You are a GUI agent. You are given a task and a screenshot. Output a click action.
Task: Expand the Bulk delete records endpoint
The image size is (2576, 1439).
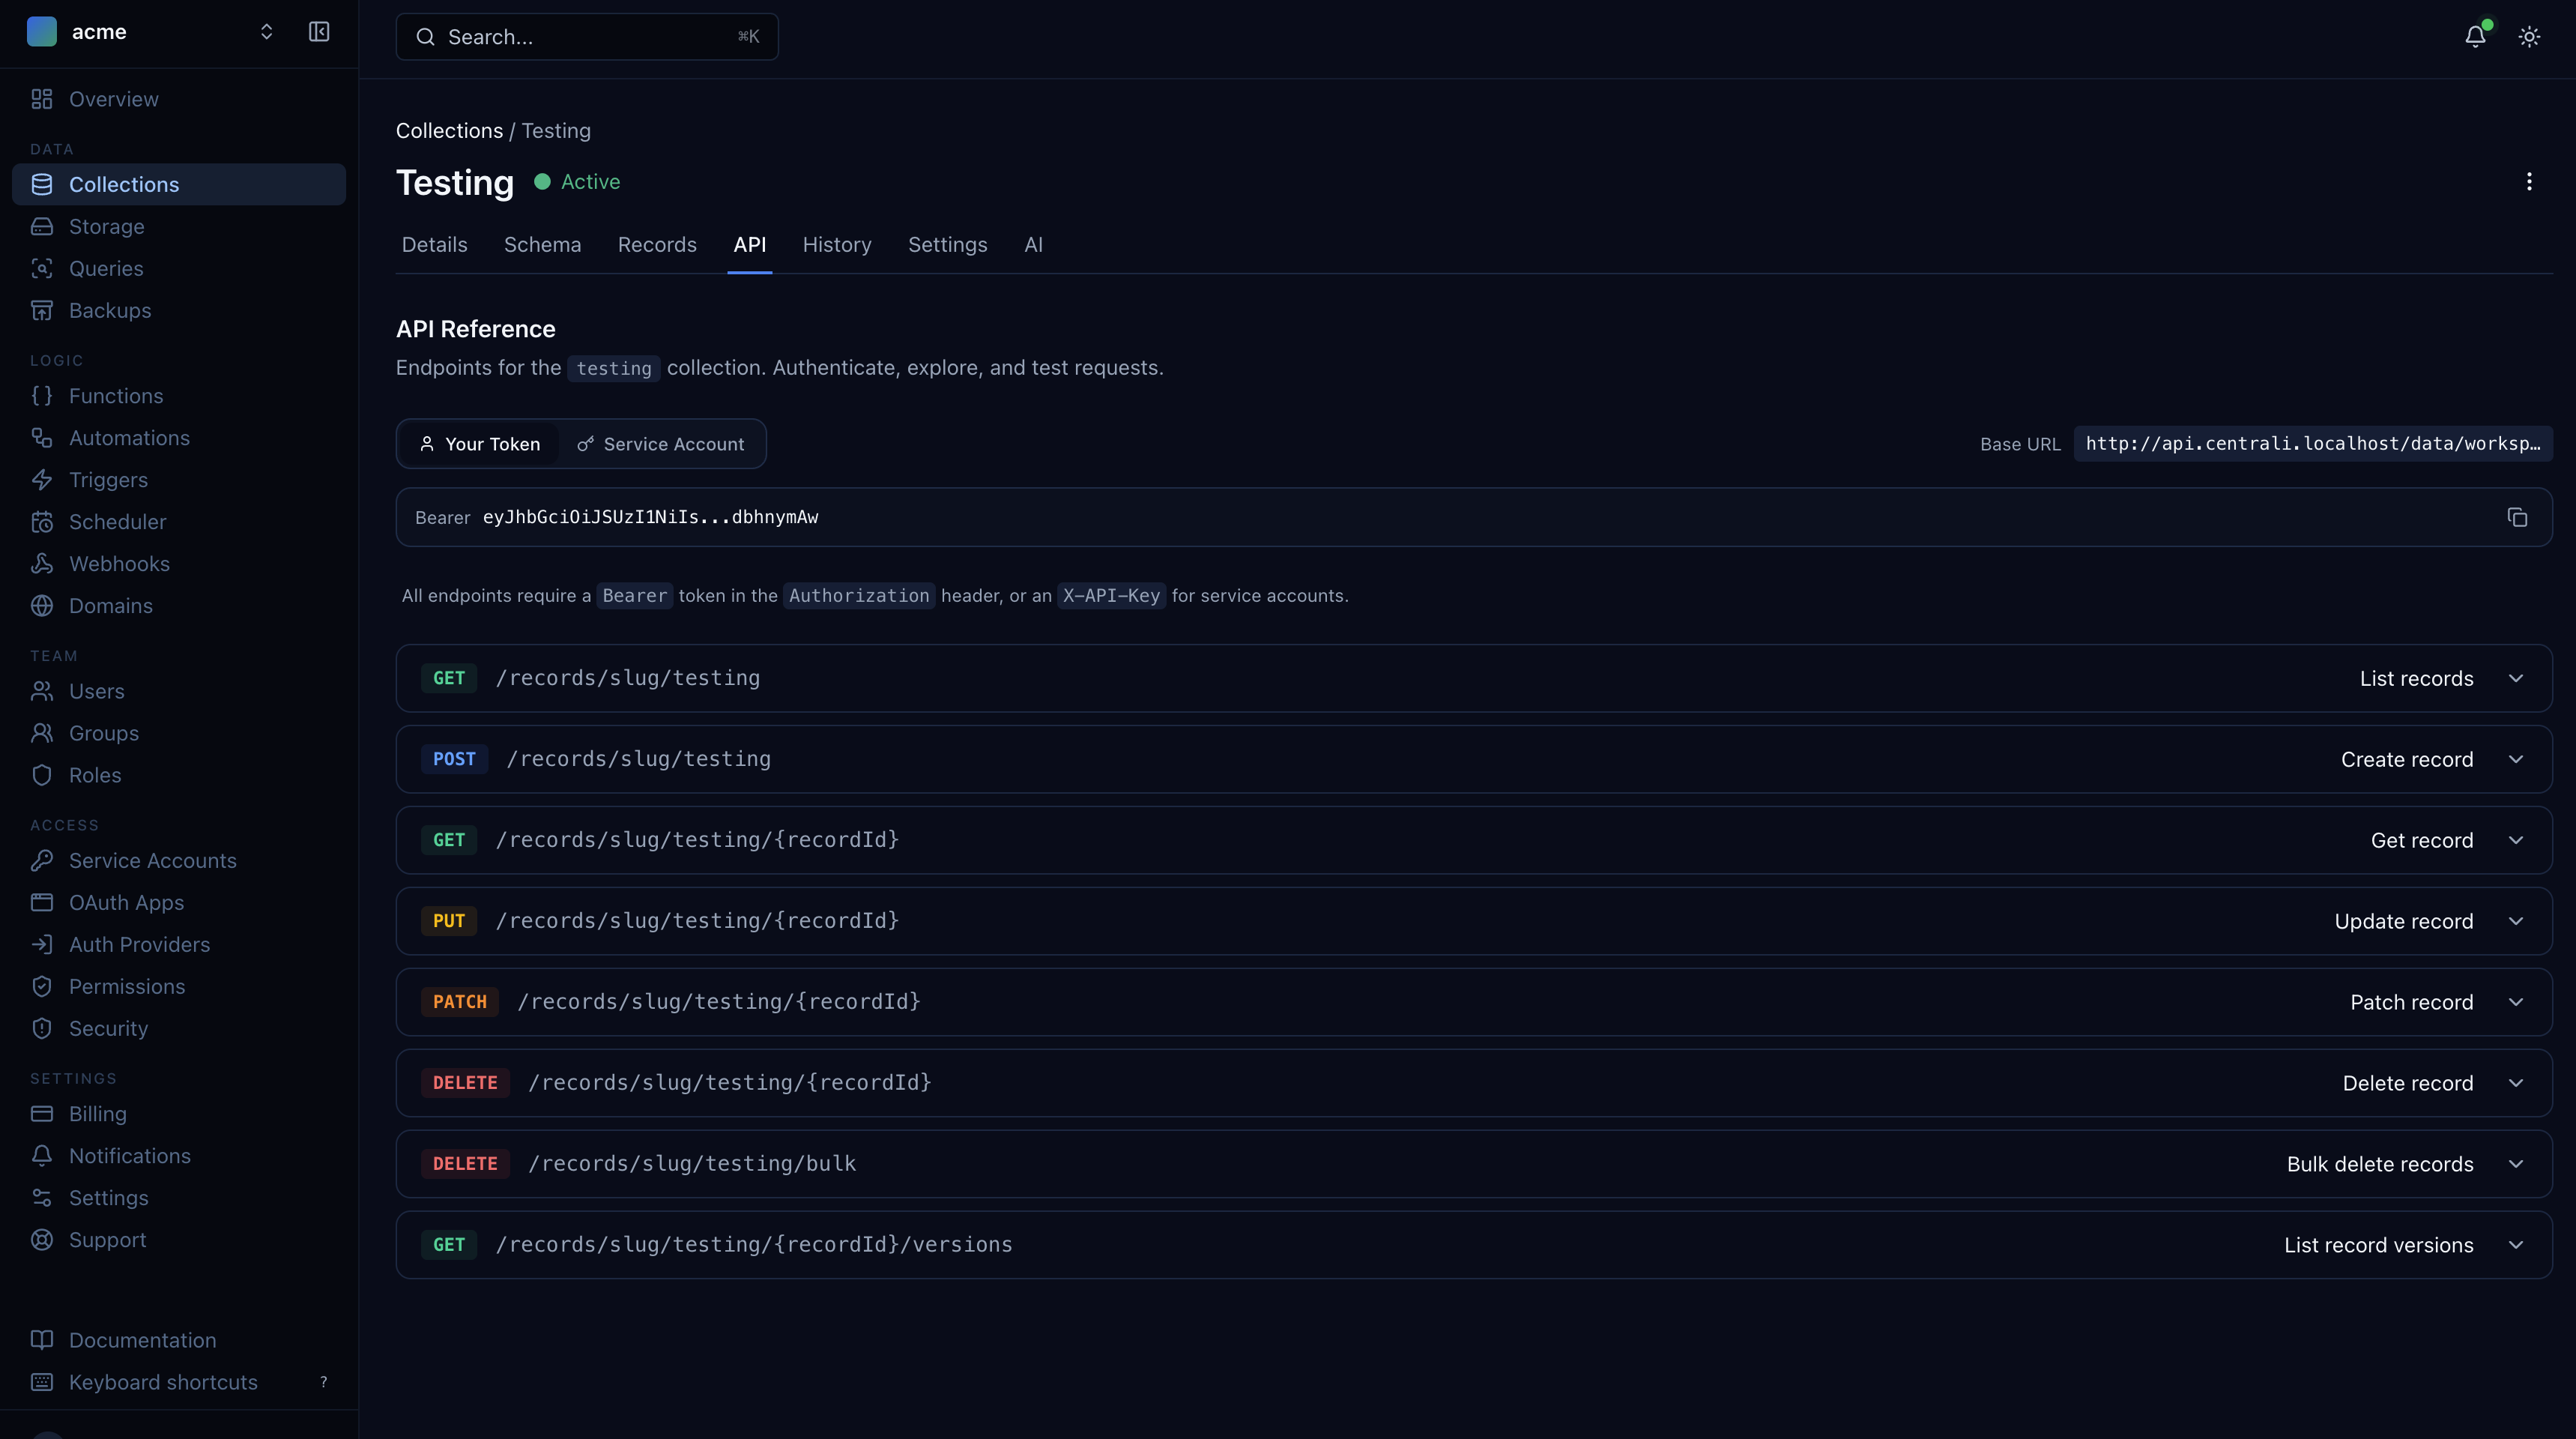2517,1163
